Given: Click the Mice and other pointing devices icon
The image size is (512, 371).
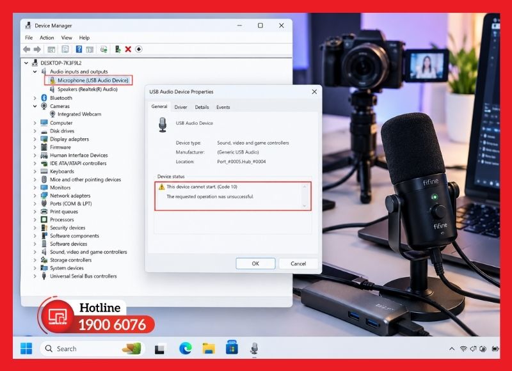Looking at the screenshot, I should (44, 179).
